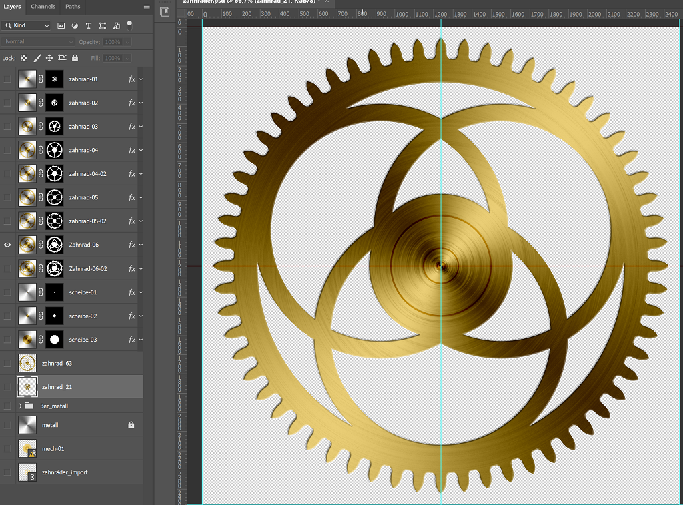Click zahnrad_63 layer thumbnail
Screen dimensions: 683x505
tap(27, 363)
